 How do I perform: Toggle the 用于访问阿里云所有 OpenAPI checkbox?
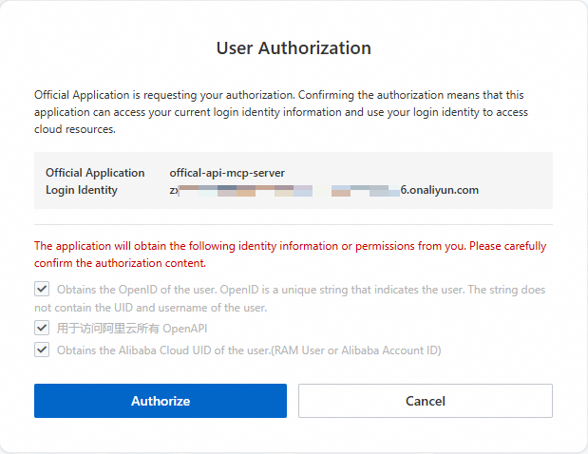pos(41,328)
